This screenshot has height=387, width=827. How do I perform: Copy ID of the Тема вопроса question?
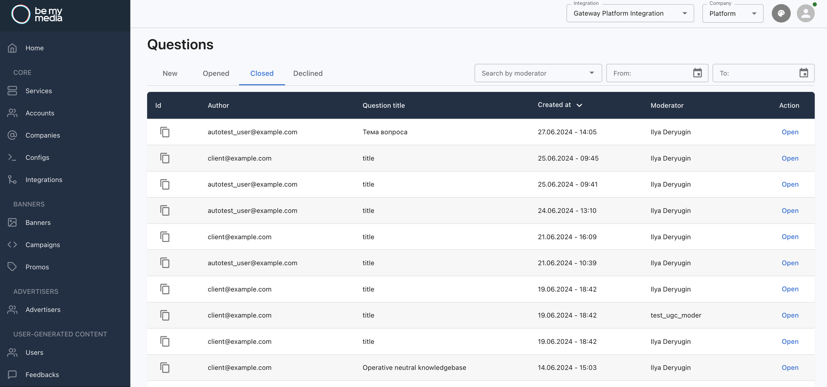click(x=165, y=132)
